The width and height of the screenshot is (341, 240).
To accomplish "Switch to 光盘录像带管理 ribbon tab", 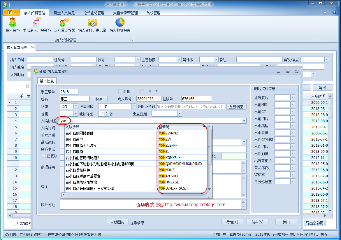I will click(x=126, y=13).
